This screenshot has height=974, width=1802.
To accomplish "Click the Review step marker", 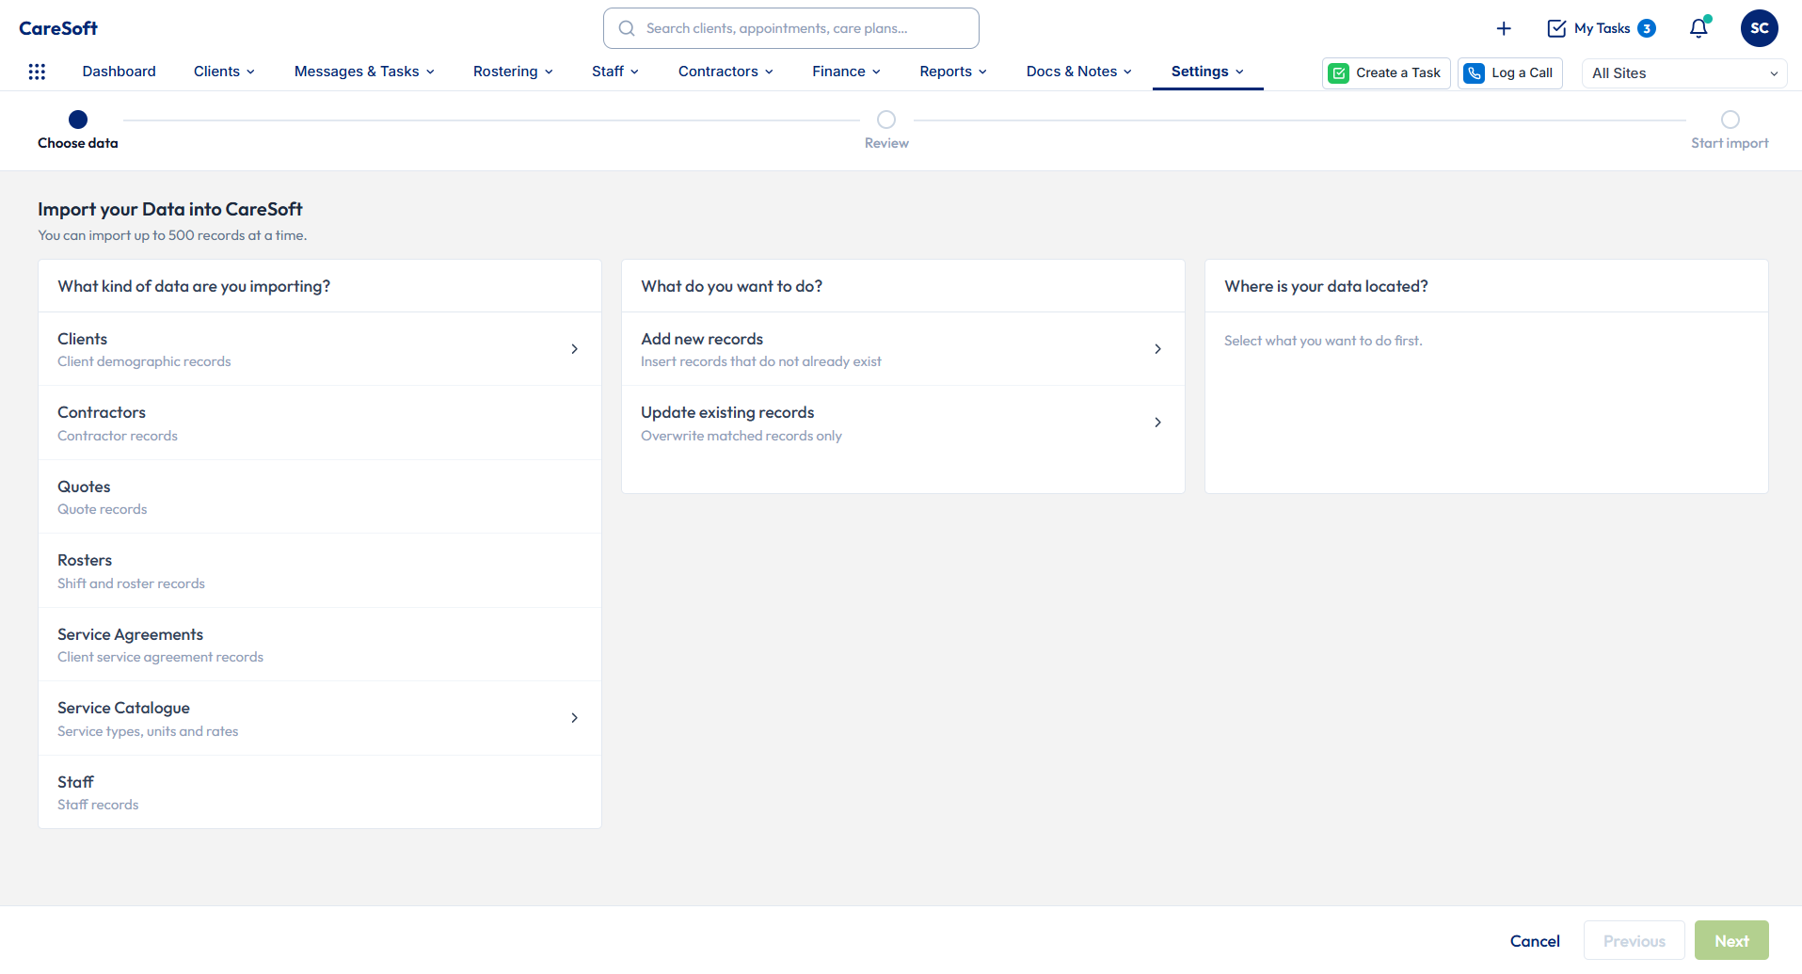I will point(886,120).
